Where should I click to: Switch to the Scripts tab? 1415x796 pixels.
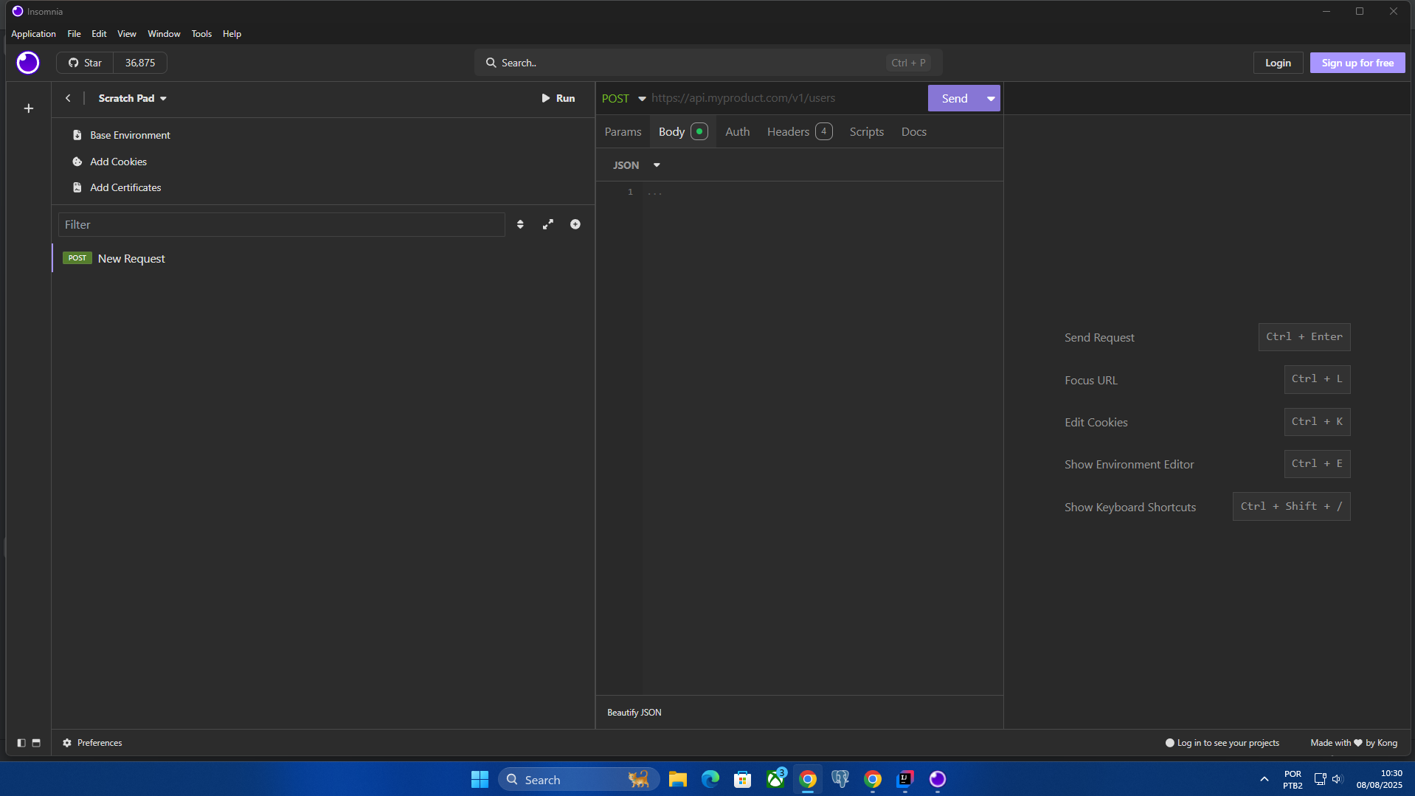(866, 131)
